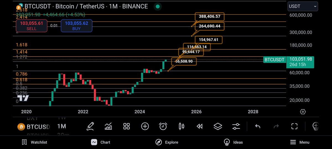The image size is (332, 149).
Task: Redo the chart action
Action: 276,126
